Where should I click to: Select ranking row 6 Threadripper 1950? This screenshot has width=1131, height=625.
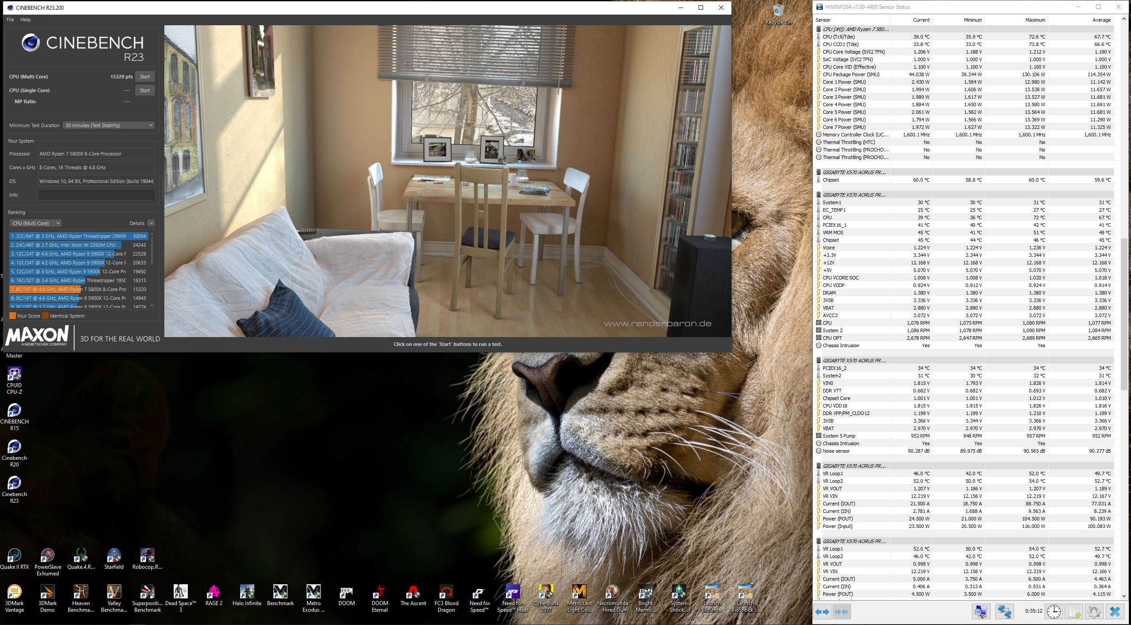pyautogui.click(x=78, y=280)
